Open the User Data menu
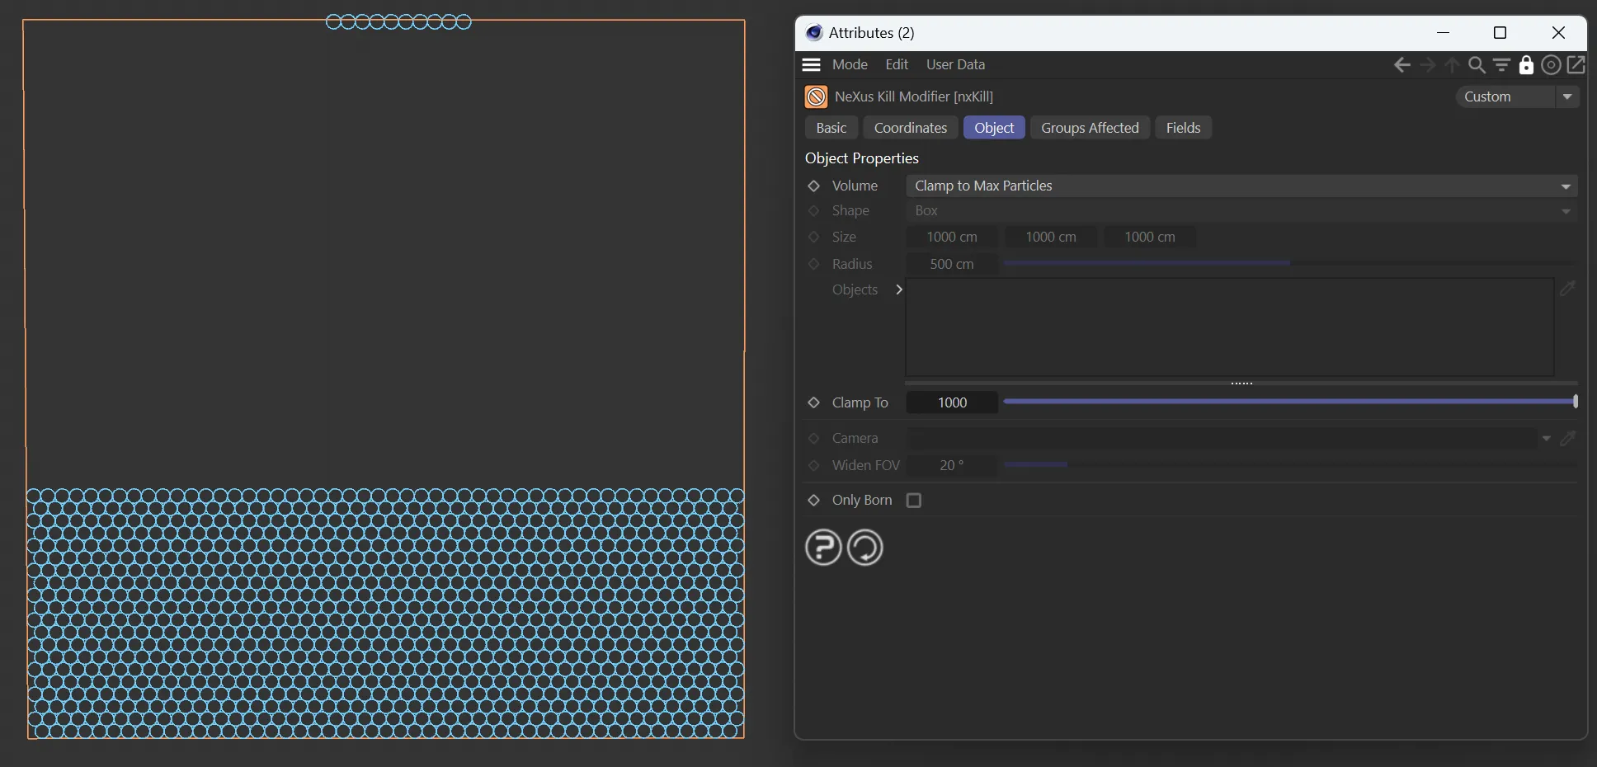 954,64
